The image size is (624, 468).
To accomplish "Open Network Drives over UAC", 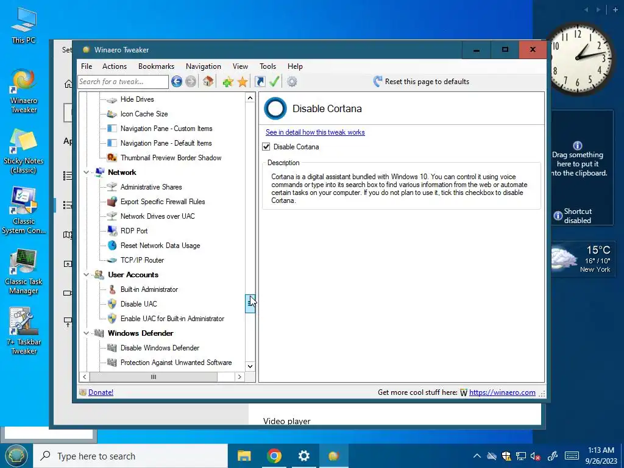I will tap(158, 216).
